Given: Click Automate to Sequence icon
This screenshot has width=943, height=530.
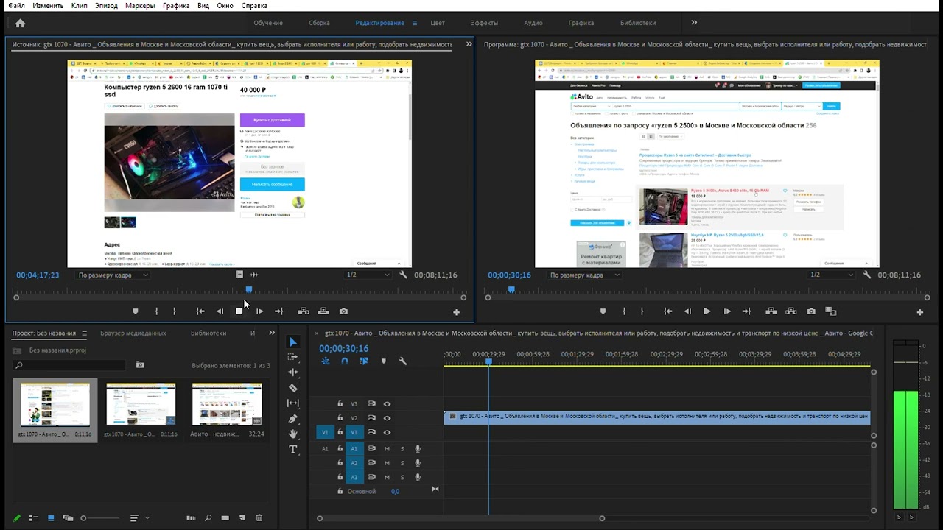Looking at the screenshot, I should [191, 518].
